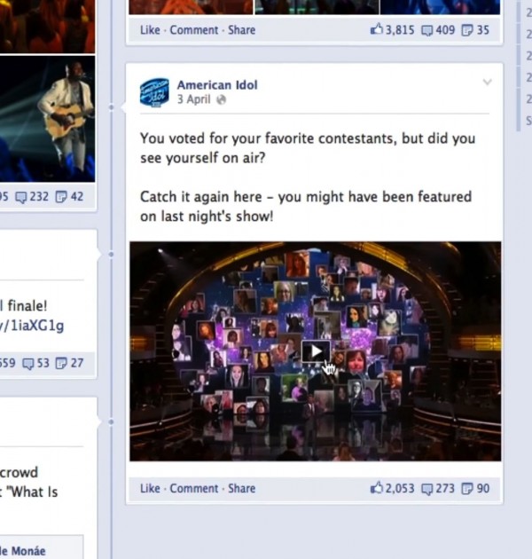The width and height of the screenshot is (532, 559).
Task: Click the globe privacy icon beside 3 April
Action: (222, 99)
